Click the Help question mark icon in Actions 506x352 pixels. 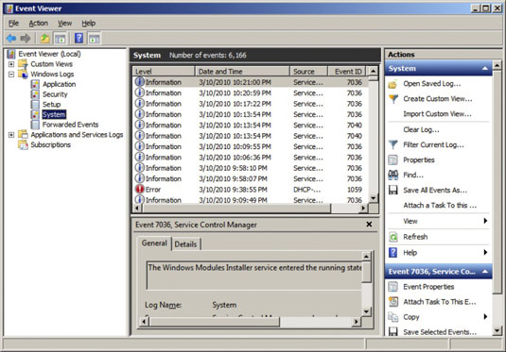(x=393, y=253)
